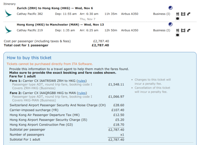Click the square amenity icon under flight 382
The image size is (201, 145).
click(x=178, y=19)
